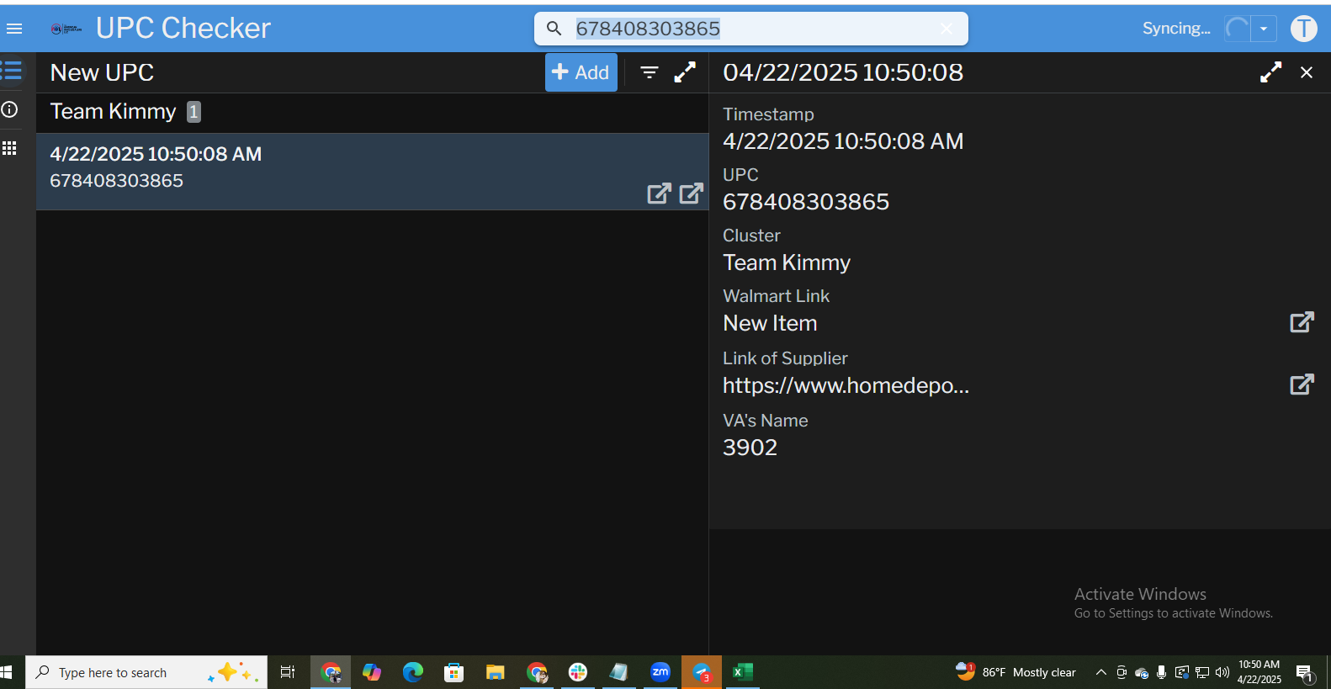This screenshot has height=689, width=1331.
Task: Open the Walmart Link New Item external icon
Action: click(x=1302, y=322)
